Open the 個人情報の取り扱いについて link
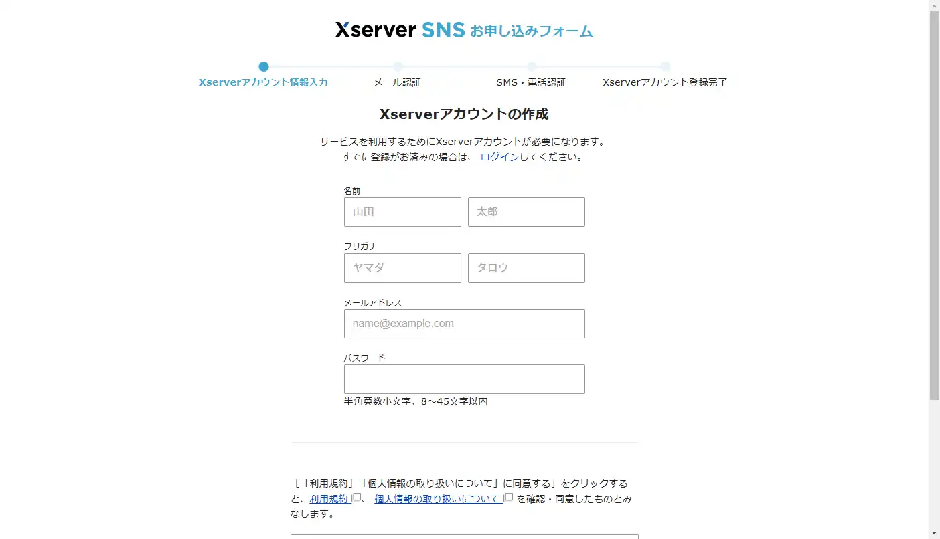Image resolution: width=940 pixels, height=539 pixels. tap(437, 499)
